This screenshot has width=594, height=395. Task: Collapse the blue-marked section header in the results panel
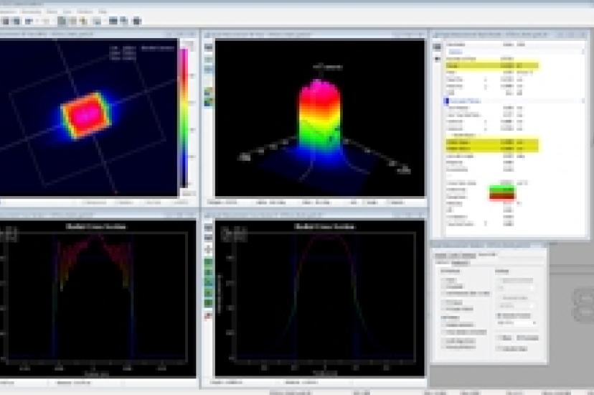click(446, 101)
